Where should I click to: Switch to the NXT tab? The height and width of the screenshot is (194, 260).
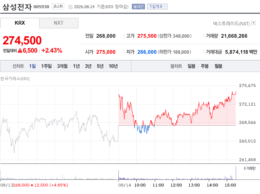coord(59,23)
